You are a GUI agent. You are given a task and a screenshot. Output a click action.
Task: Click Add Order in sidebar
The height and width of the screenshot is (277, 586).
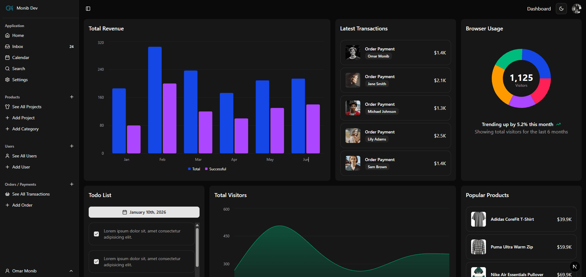coord(39,205)
